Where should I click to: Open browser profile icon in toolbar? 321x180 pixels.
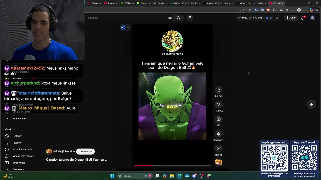click(299, 10)
